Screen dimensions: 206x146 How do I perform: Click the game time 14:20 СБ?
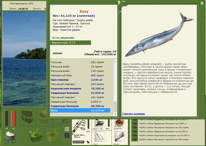coord(23,9)
